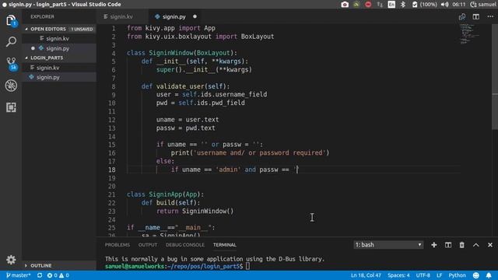Split the editor with split icon
The image size is (498, 280).
coord(475,16)
